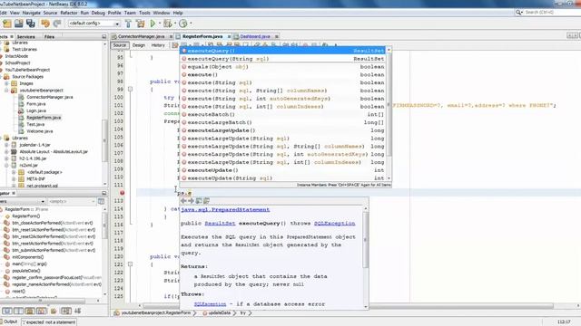Close the RegisterForm.java editor tab
Screen dimensions: 581x326
tap(229, 36)
